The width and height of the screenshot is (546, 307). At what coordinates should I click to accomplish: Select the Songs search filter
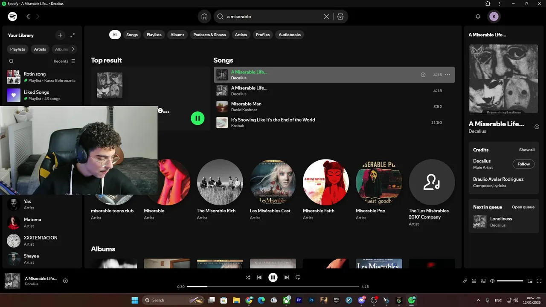pyautogui.click(x=132, y=35)
